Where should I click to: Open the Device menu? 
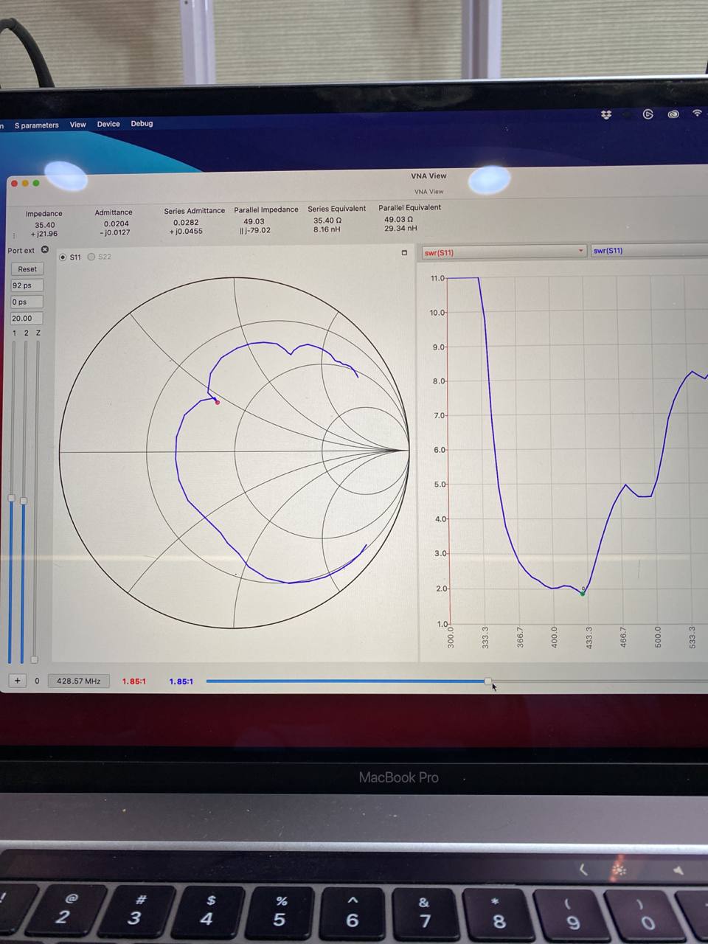108,124
